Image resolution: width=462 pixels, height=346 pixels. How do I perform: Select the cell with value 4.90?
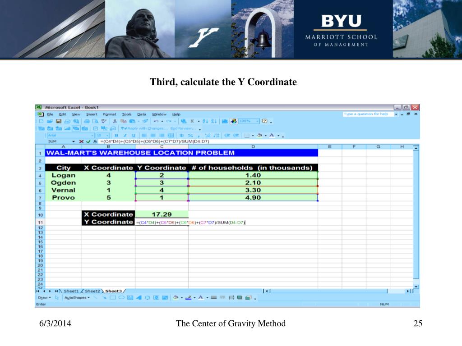pos(253,198)
